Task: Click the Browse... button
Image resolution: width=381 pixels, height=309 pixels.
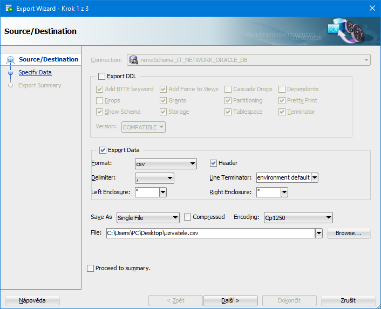Action: (349, 233)
